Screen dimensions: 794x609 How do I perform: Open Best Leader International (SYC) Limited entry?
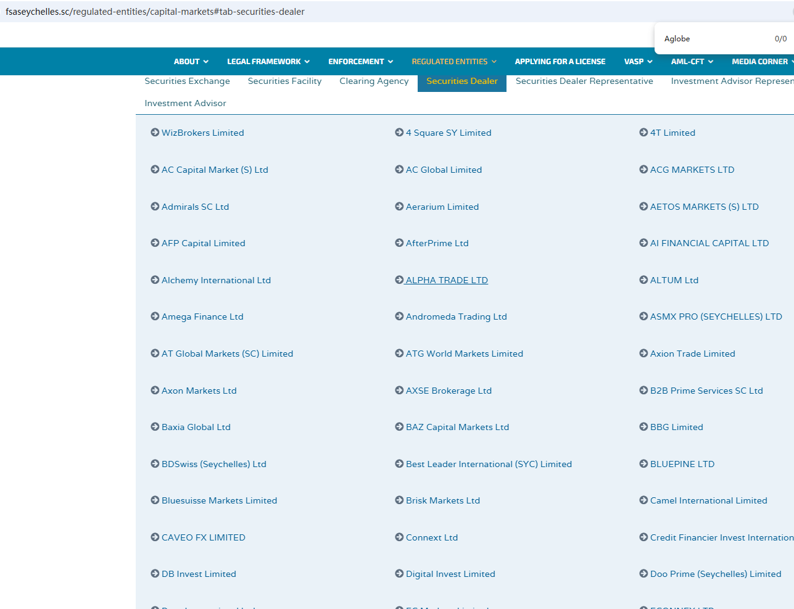tap(489, 464)
